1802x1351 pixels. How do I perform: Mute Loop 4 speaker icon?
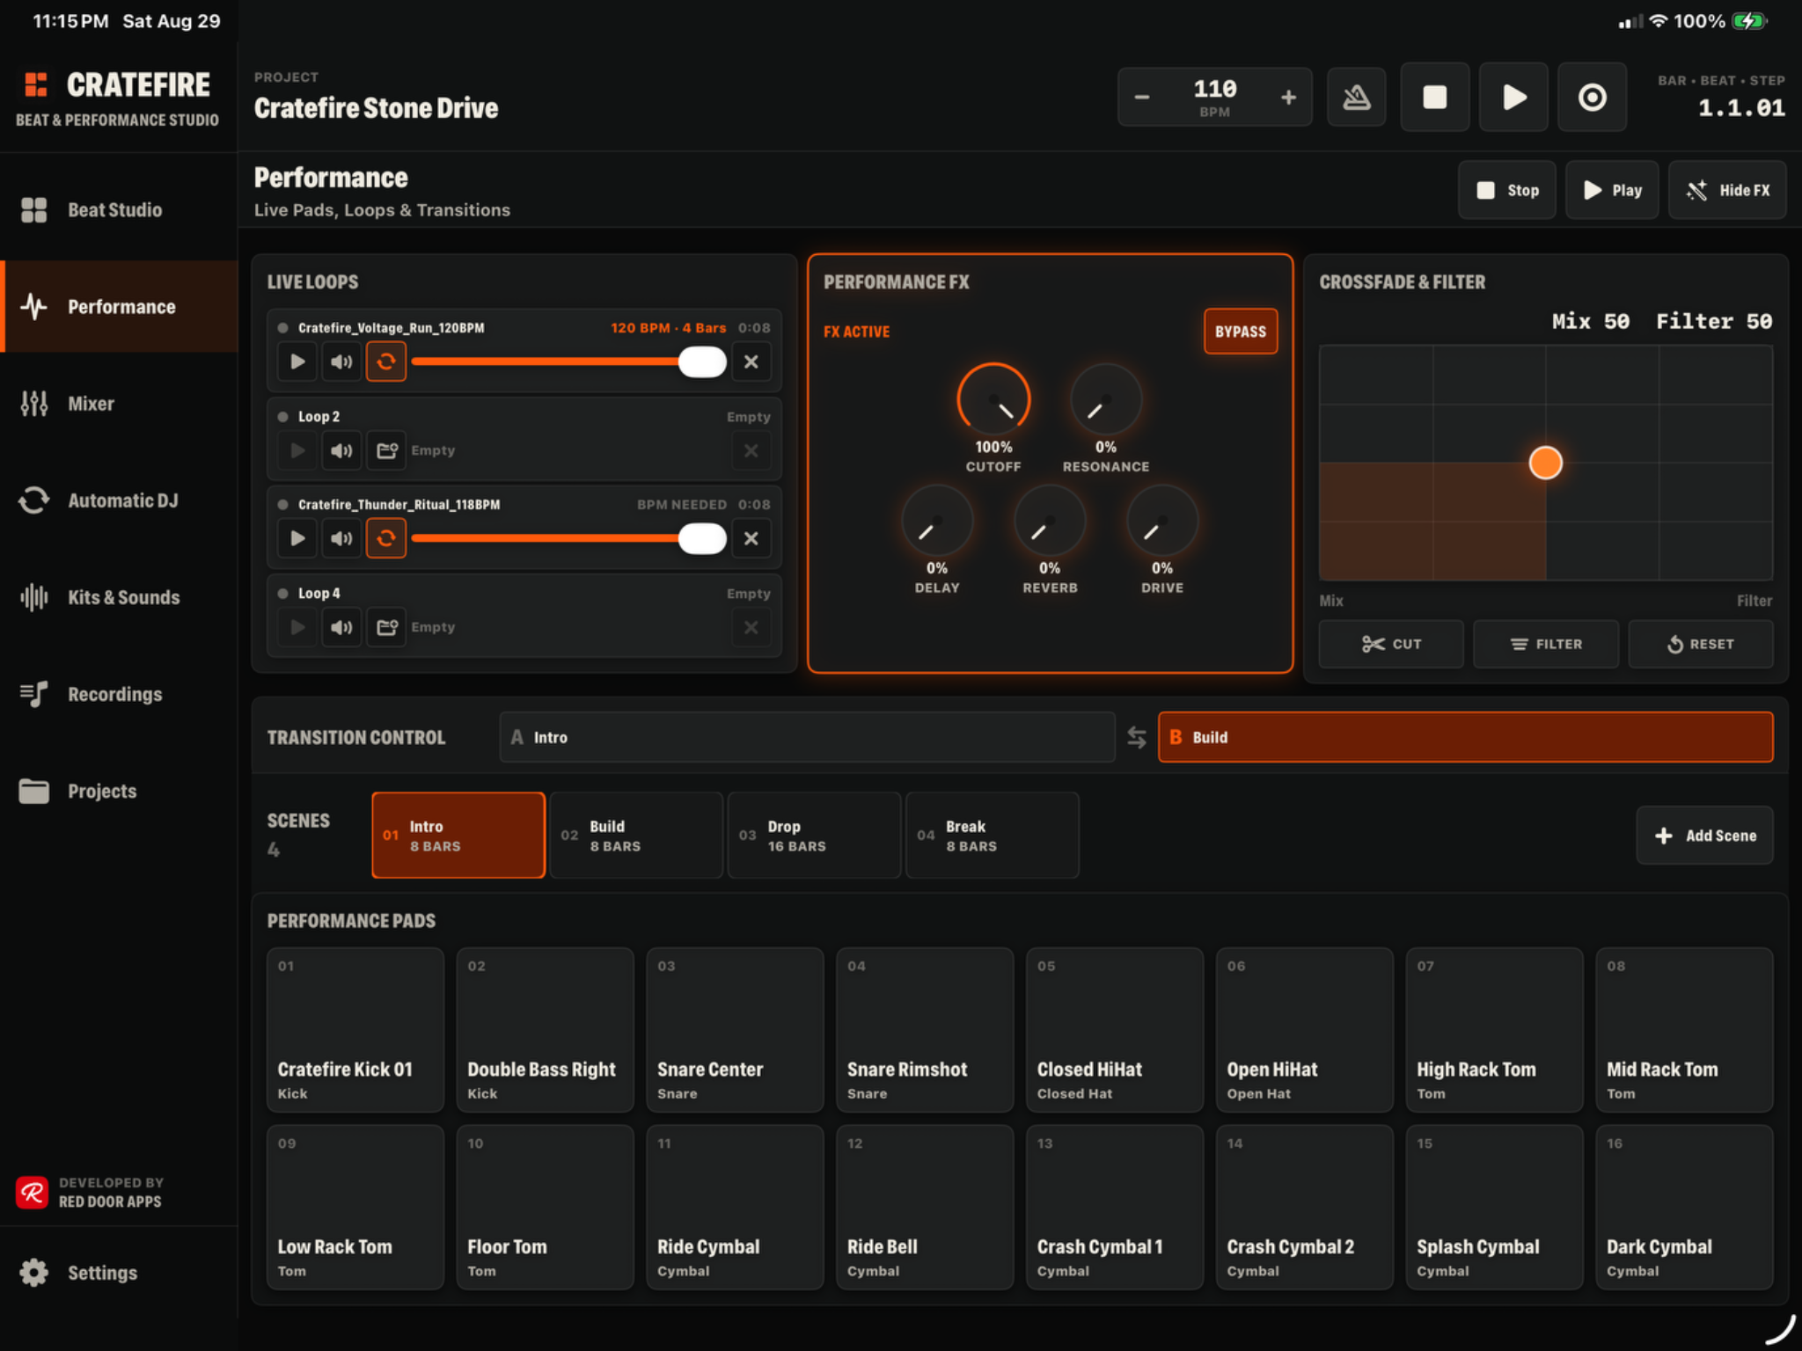tap(341, 627)
